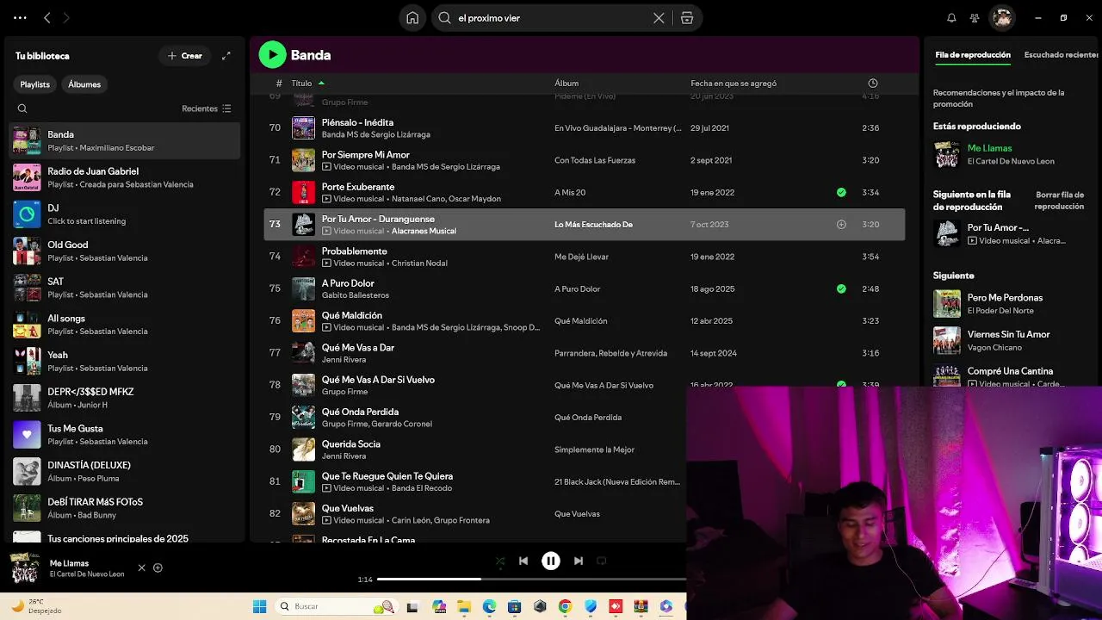Viewport: 1102px width, 620px height.
Task: Sort tracks by Álbum column
Action: [x=566, y=84]
